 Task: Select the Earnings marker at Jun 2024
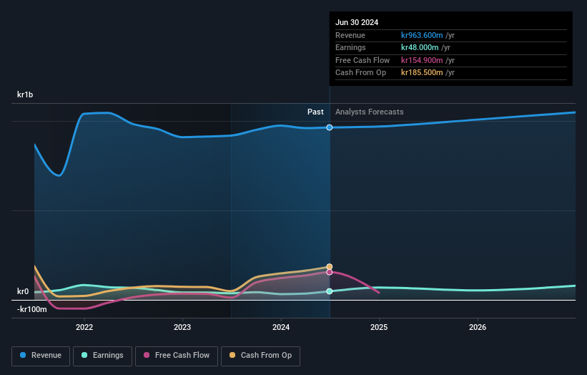[330, 291]
